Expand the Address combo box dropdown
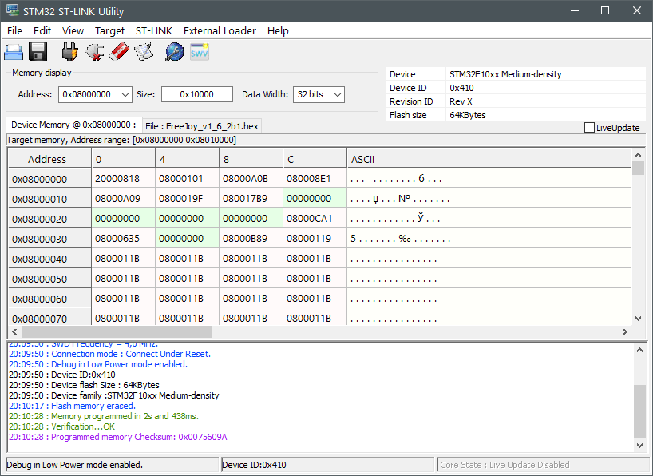The image size is (653, 476). (x=125, y=94)
